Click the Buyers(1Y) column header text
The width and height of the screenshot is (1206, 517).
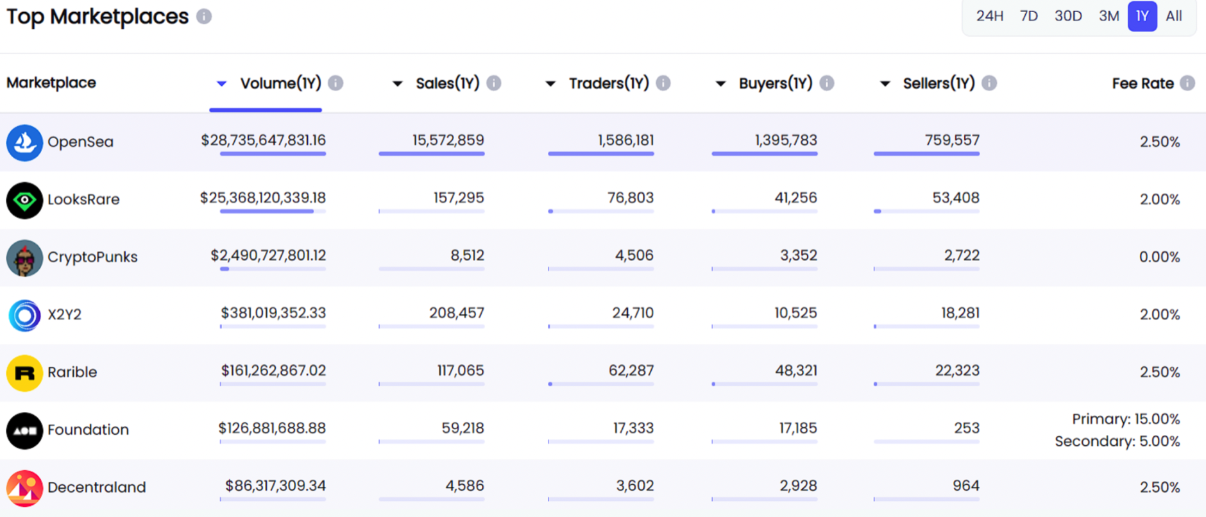pos(776,83)
